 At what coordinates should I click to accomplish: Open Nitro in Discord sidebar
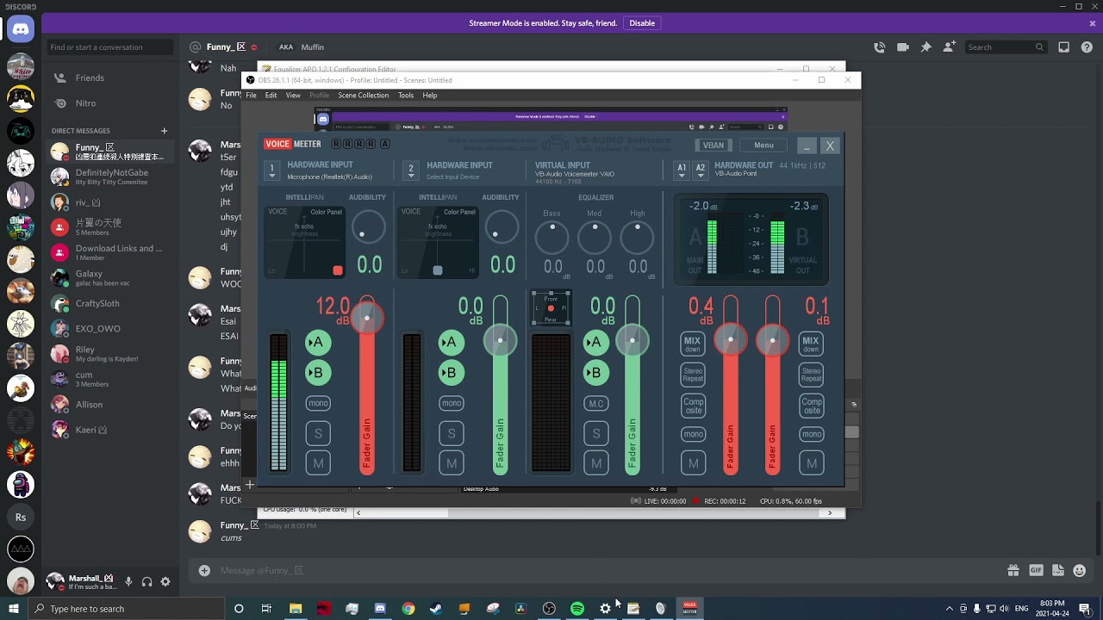(109, 103)
